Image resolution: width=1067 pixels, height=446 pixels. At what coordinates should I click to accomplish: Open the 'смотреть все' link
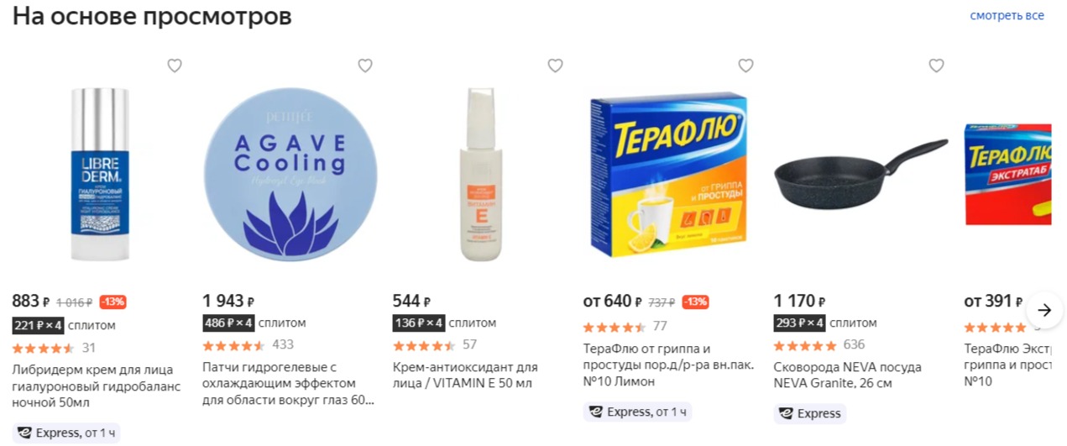pos(1007,16)
